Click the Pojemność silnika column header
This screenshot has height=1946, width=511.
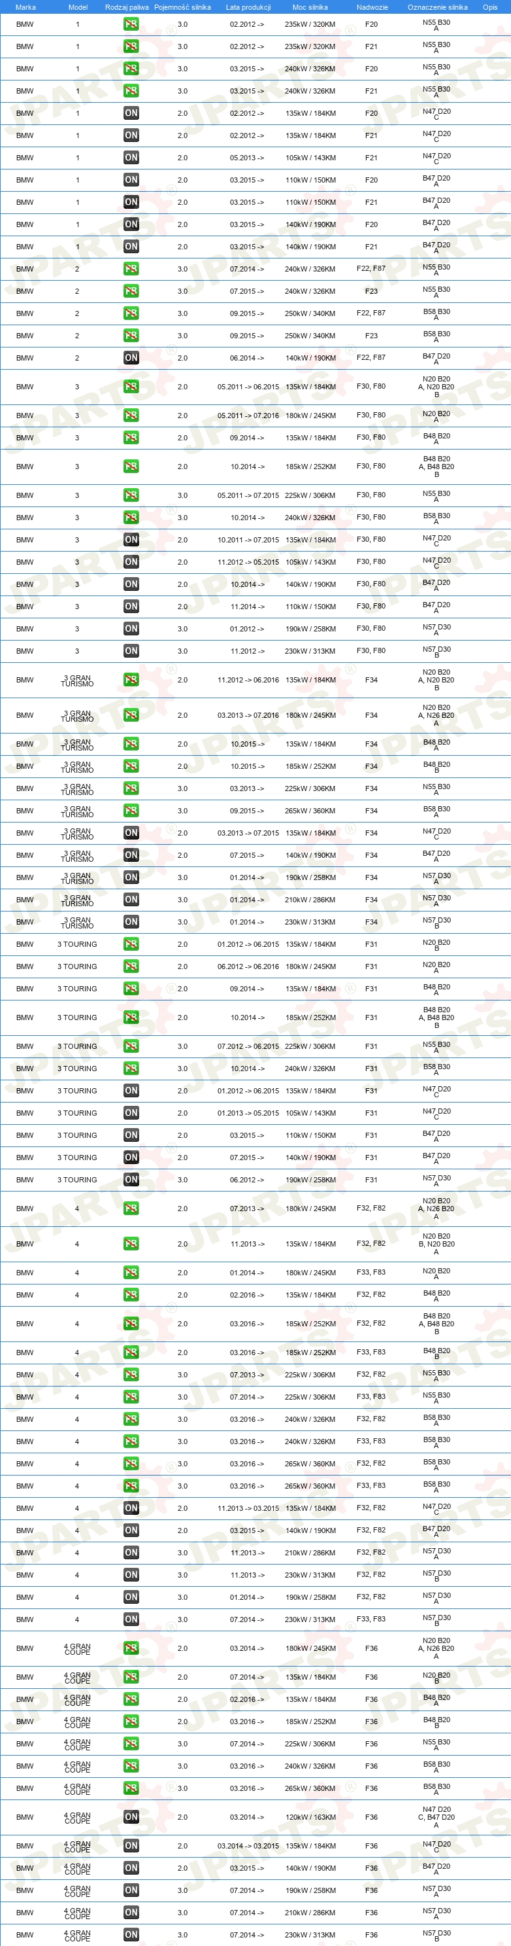click(x=182, y=7)
